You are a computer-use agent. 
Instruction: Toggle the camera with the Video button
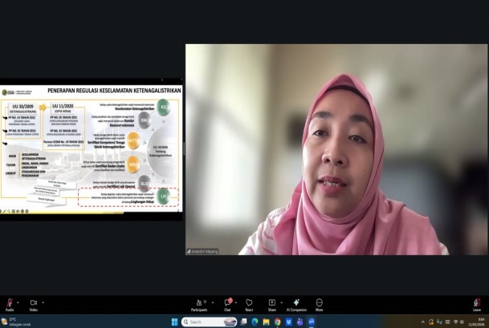[34, 303]
